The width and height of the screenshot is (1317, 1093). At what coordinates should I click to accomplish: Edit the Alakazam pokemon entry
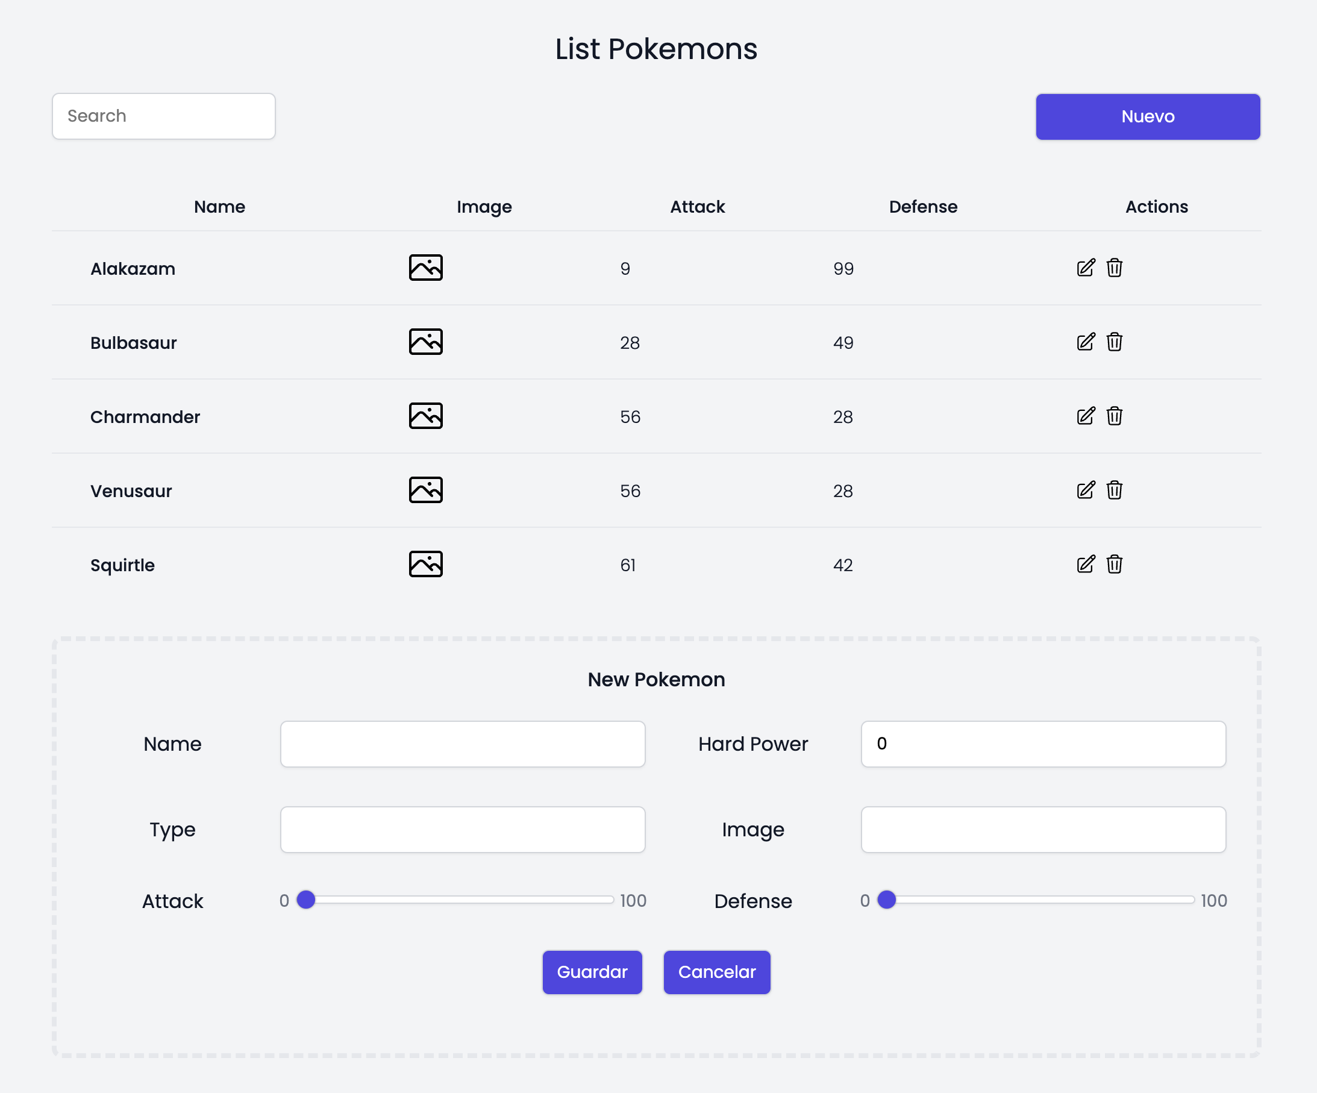(x=1085, y=268)
